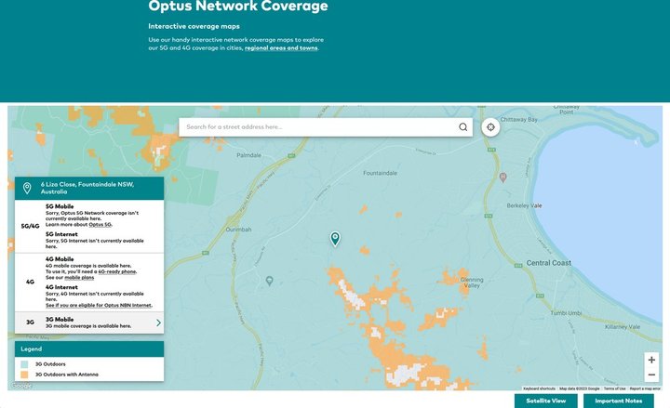The image size is (670, 408).
Task: Open the mobile plans link
Action: point(79,277)
